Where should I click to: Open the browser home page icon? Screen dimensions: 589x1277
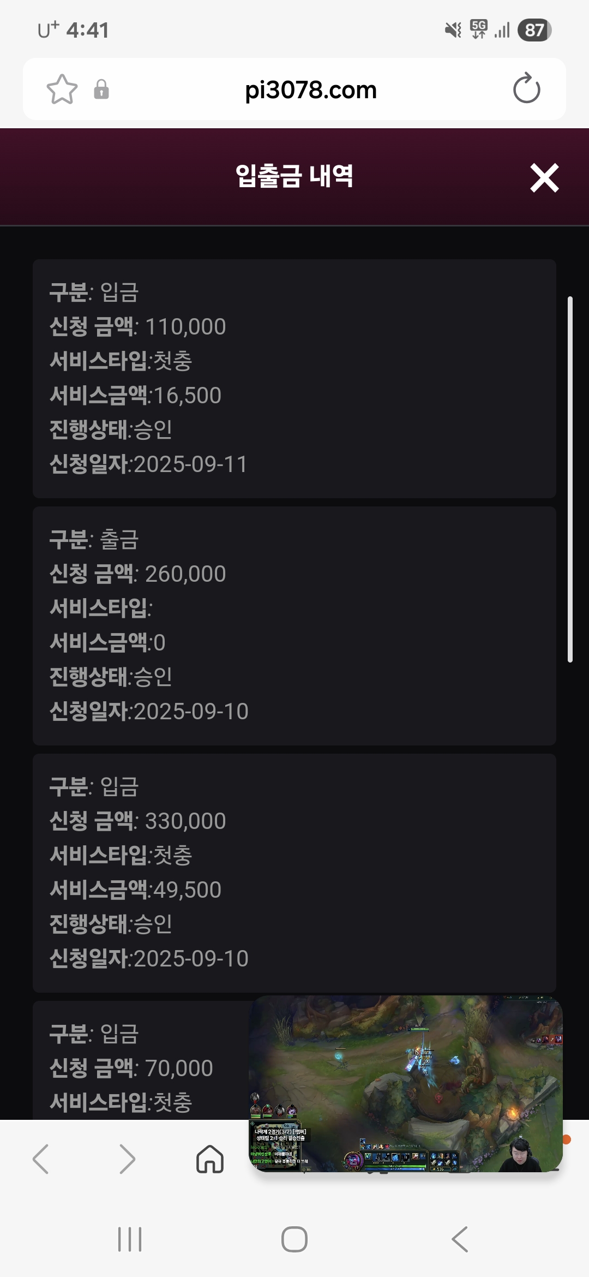210,1159
